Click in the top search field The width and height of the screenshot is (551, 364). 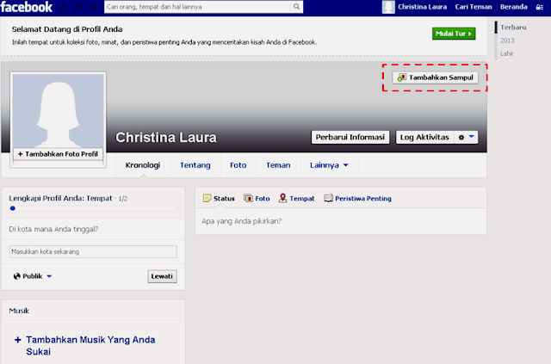coord(198,7)
